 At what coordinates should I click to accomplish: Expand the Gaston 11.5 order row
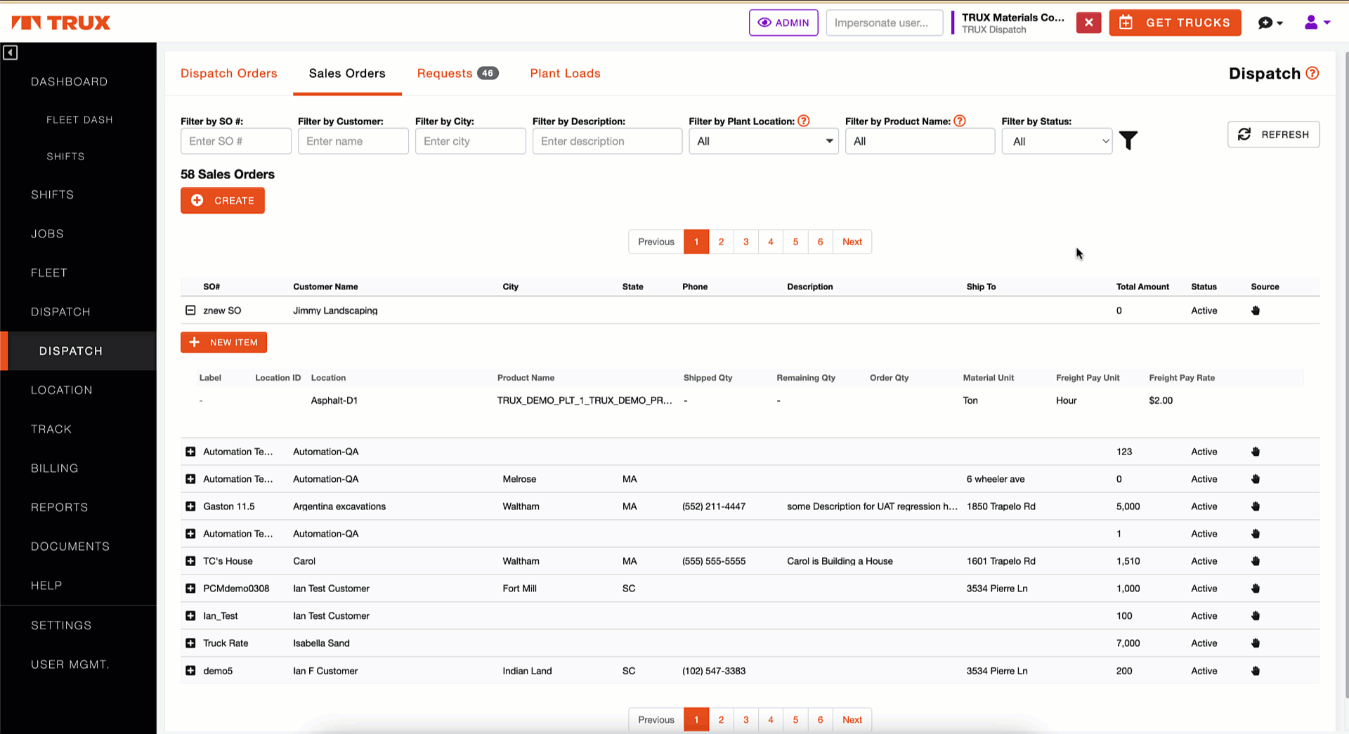tap(190, 506)
